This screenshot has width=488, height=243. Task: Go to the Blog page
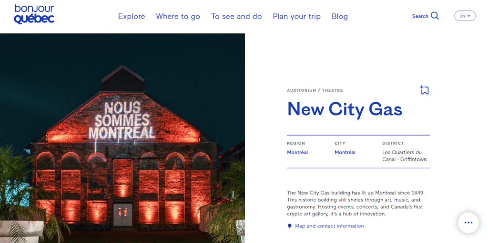coord(340,16)
